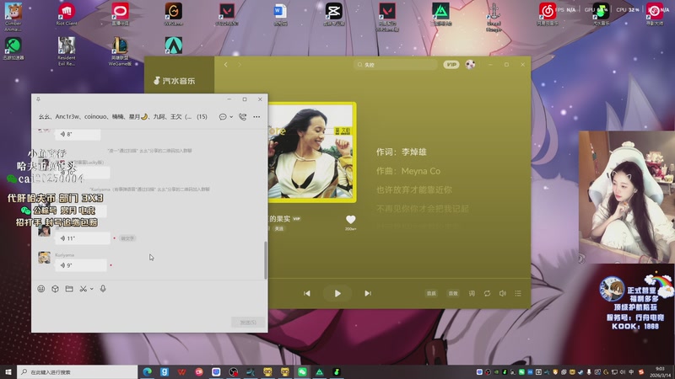
Task: Click the Kuriyama sender avatar
Action: pos(45,258)
